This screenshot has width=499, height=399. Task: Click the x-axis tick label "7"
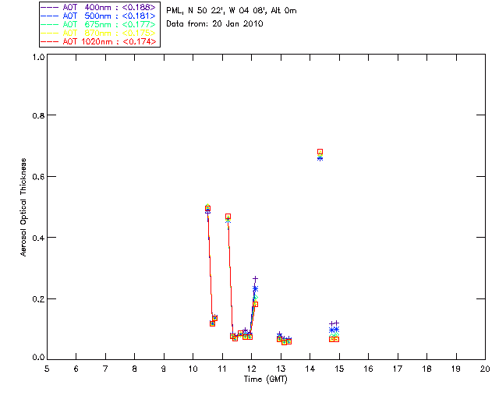105,369
